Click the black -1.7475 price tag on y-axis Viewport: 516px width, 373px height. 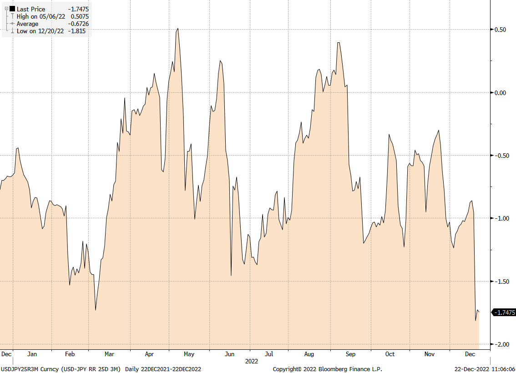[x=504, y=313]
